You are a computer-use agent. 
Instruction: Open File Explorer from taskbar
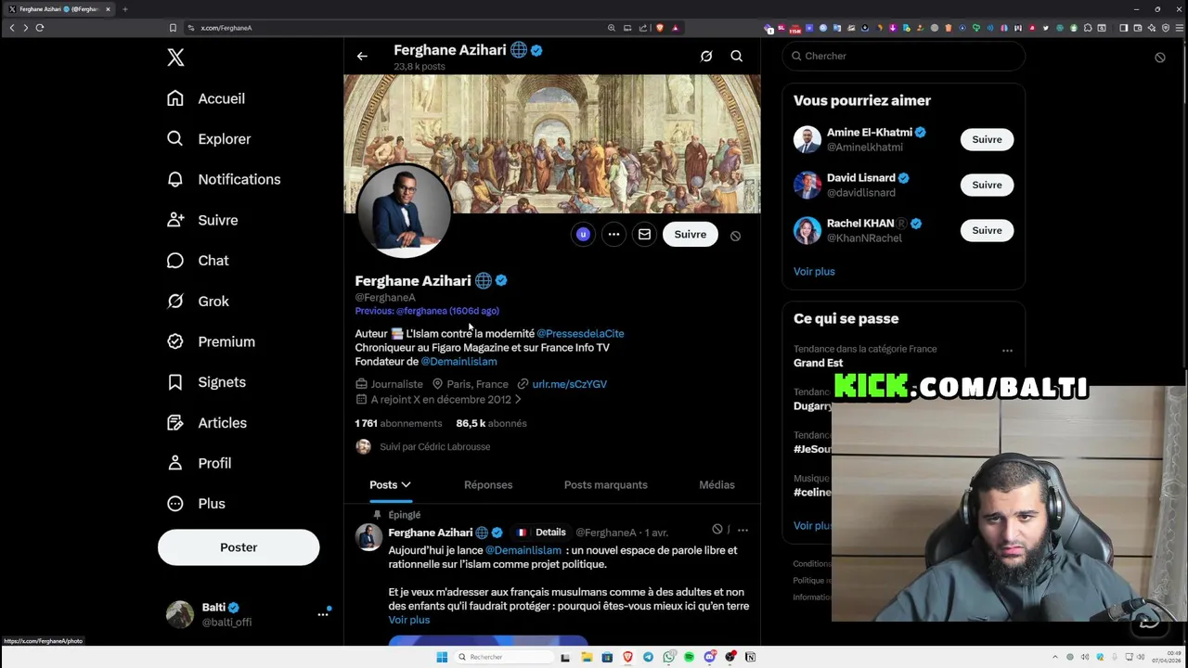587,657
